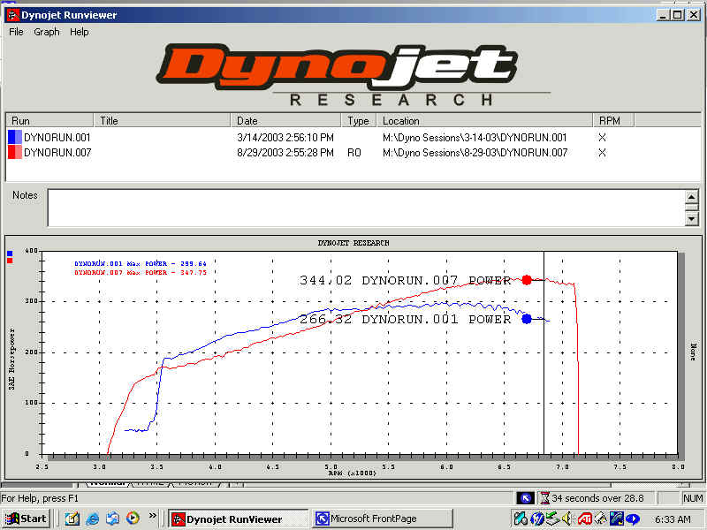Viewport: 707px width, 530px height.
Task: Click the ATI tray icon
Action: click(x=585, y=519)
